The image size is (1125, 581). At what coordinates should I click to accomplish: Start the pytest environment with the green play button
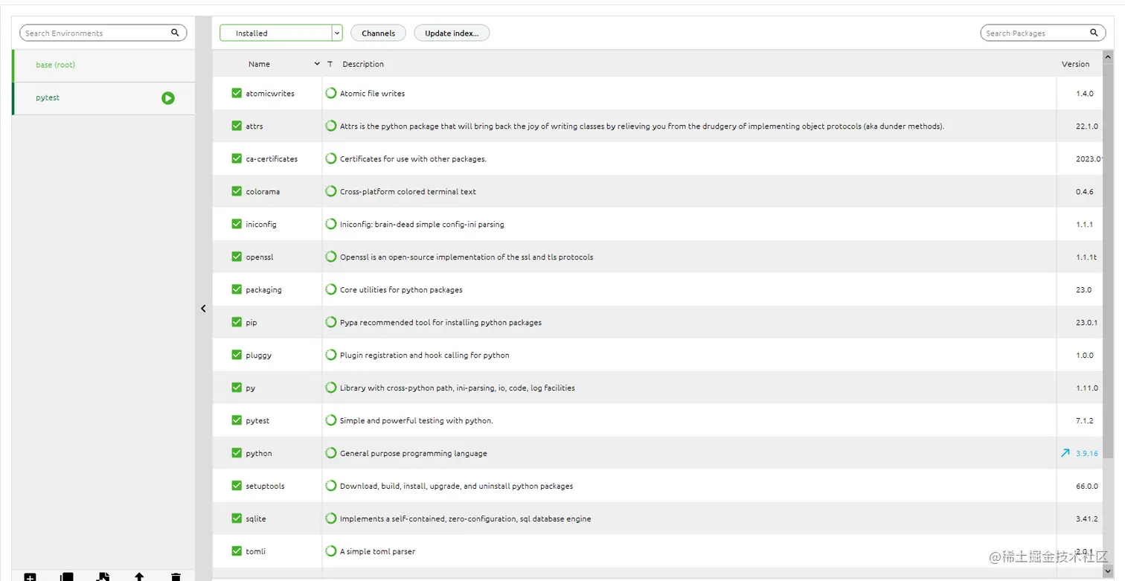[168, 98]
